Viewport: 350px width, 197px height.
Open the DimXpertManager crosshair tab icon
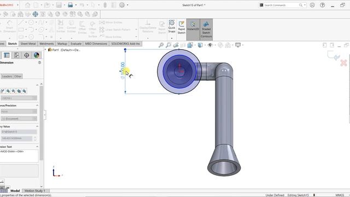tap(27, 55)
